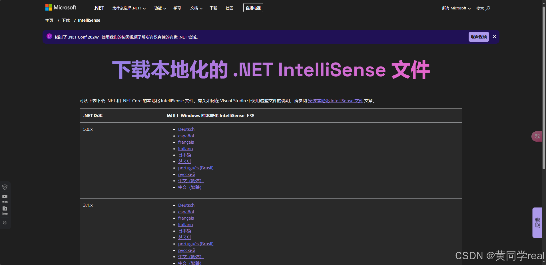The image size is (546, 265).
Task: Open the 文档 dropdown menu
Action: point(196,8)
